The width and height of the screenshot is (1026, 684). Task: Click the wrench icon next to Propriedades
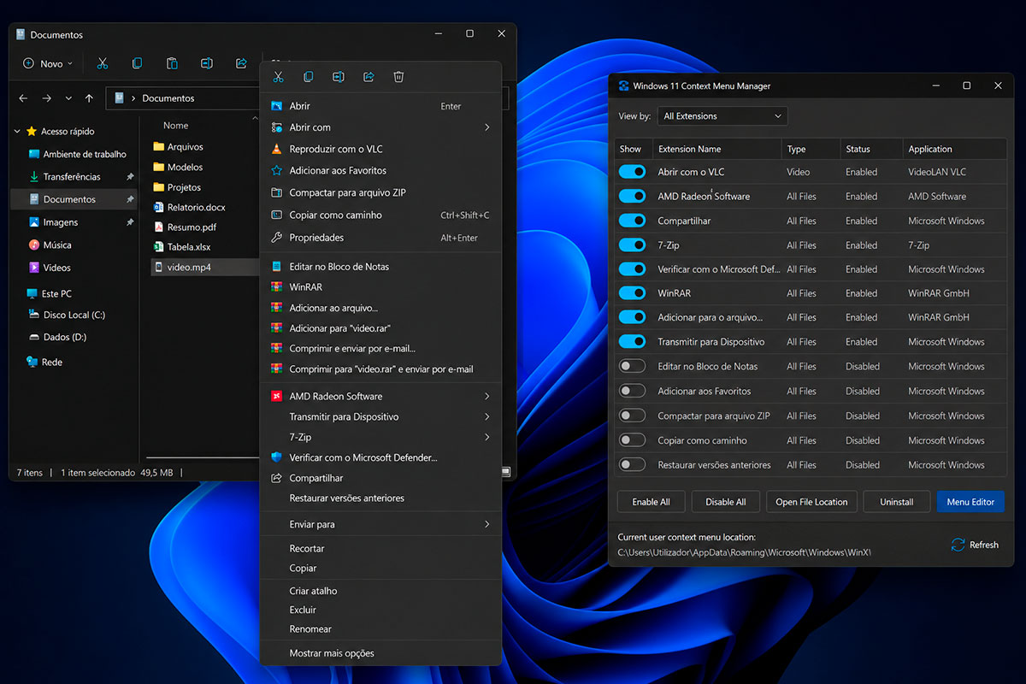click(276, 238)
